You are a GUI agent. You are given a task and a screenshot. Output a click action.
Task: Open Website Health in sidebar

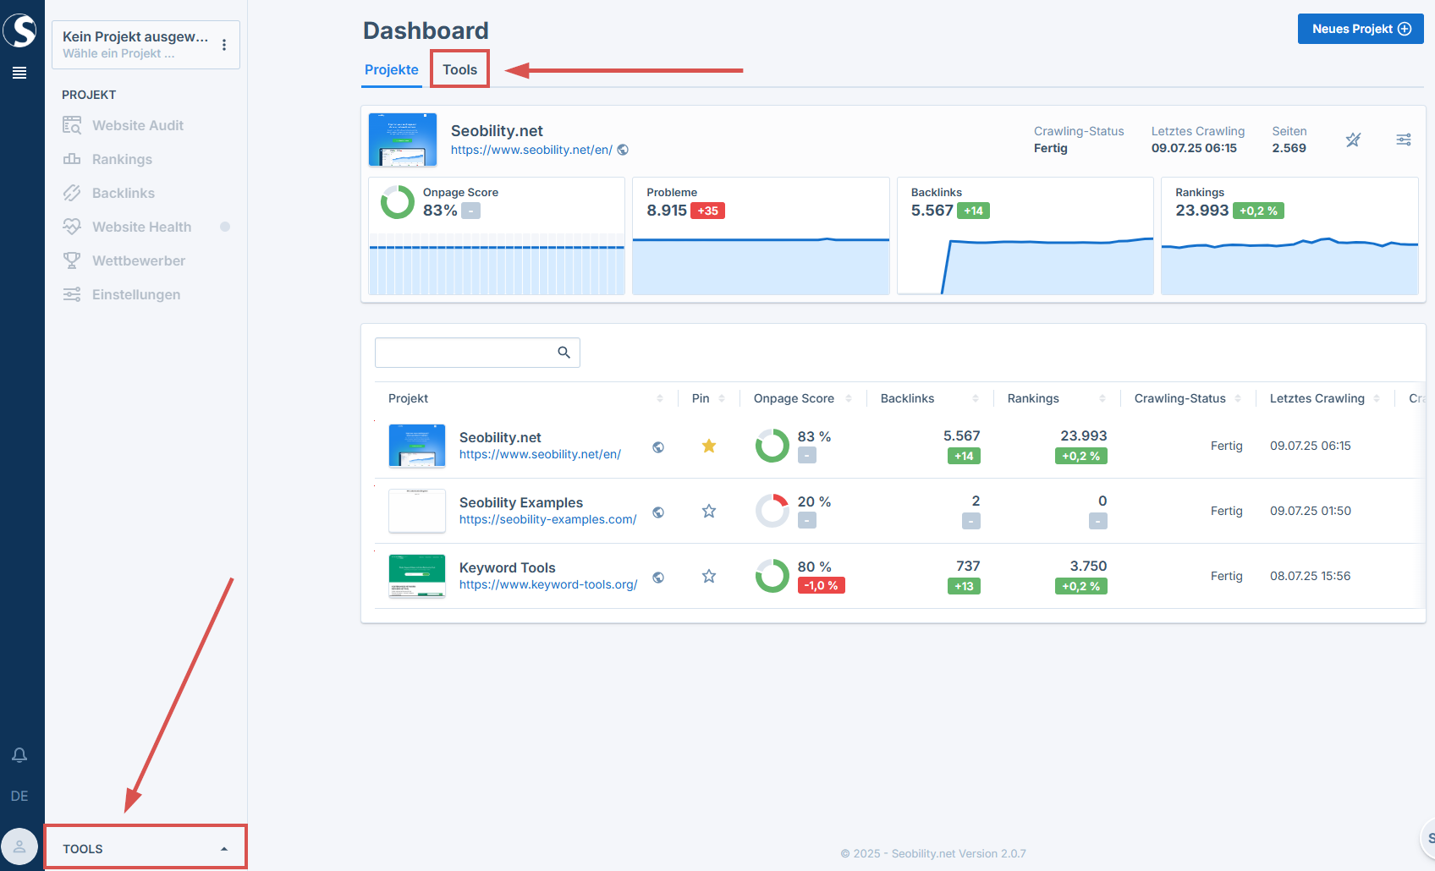(142, 227)
